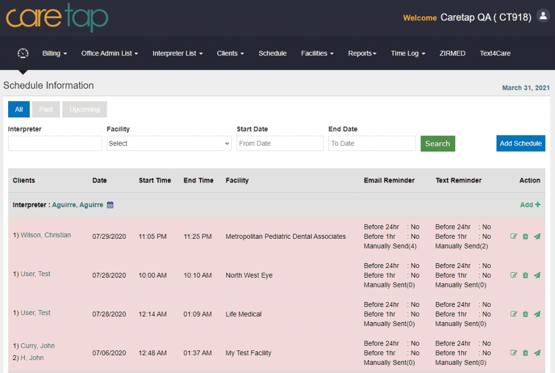
Task: Edit the Life Medical schedule entry
Action: pyautogui.click(x=514, y=314)
